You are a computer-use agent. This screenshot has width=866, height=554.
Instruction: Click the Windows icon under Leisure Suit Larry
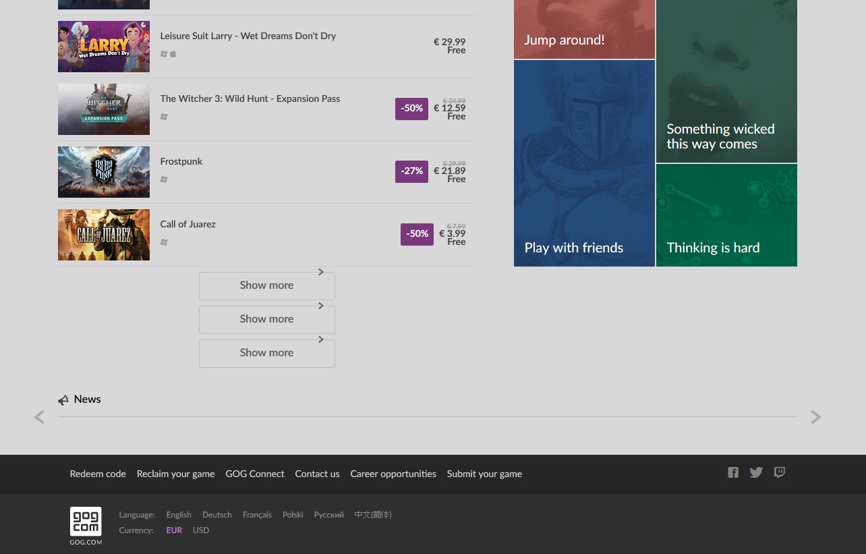tap(164, 54)
